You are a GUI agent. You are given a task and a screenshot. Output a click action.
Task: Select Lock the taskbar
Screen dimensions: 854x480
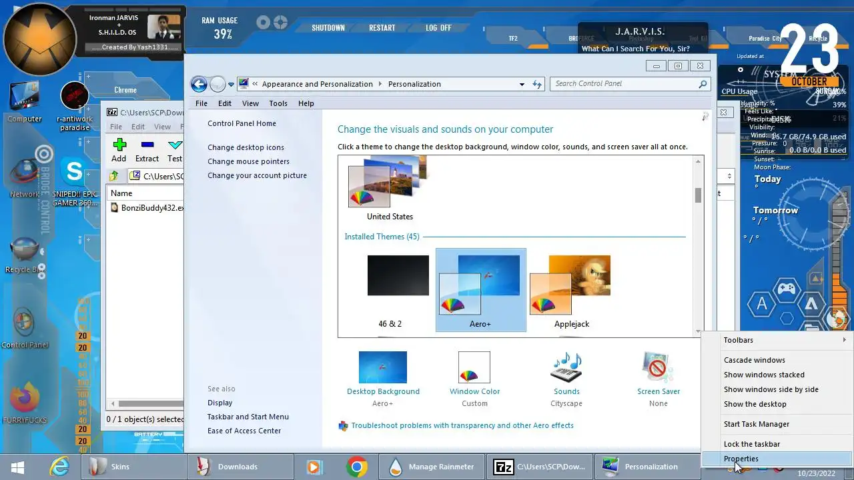click(777, 444)
